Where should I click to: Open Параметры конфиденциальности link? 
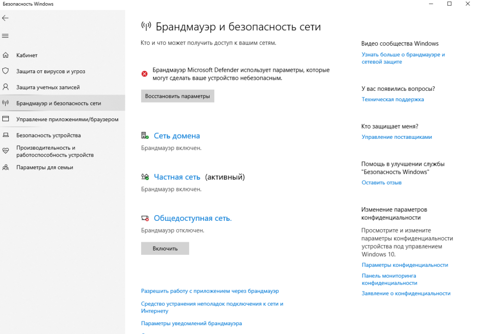point(405,265)
